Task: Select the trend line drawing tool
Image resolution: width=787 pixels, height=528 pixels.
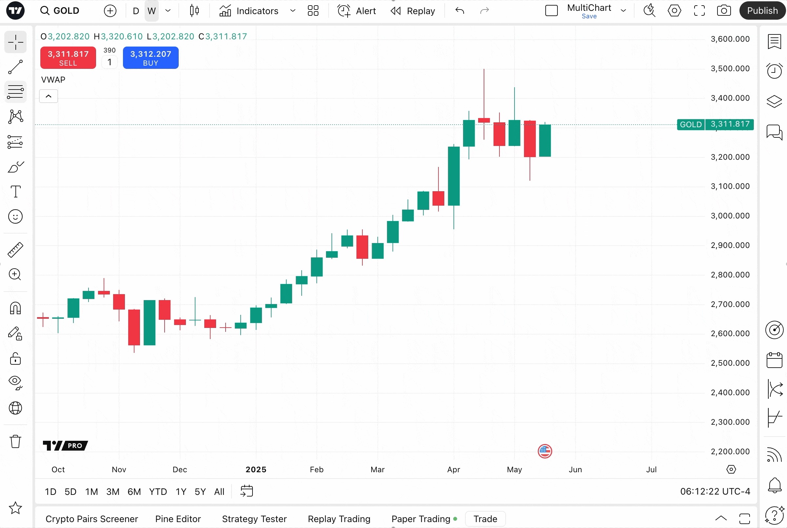Action: click(15, 67)
